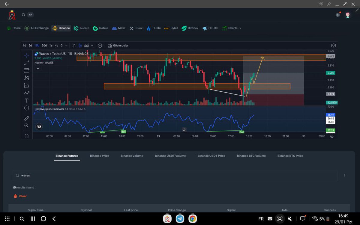Select area chart style
360x225 pixels.
(86, 46)
